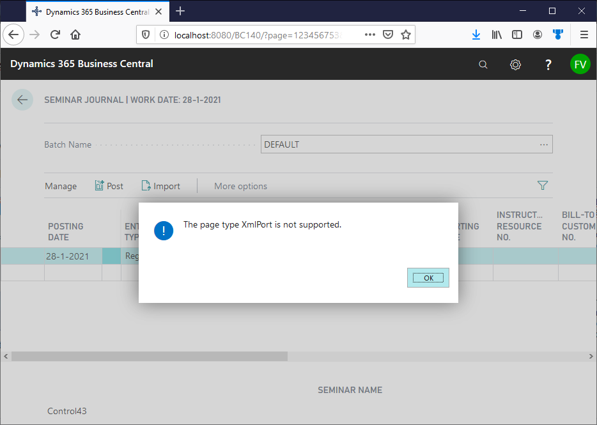The image size is (597, 425).
Task: Click the horizontal scrollbar thumb
Action: point(150,357)
